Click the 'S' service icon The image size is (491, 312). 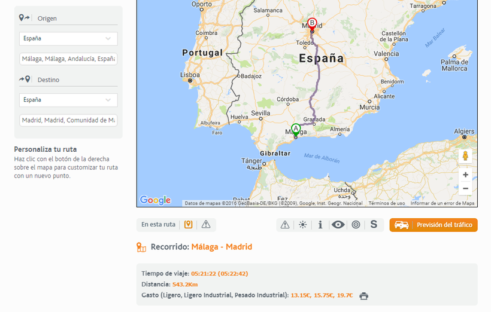click(374, 225)
